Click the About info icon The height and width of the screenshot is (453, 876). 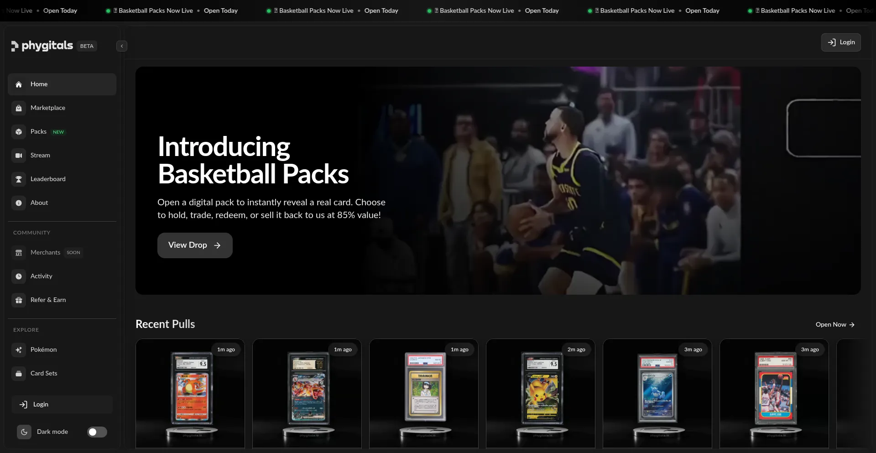pos(19,203)
